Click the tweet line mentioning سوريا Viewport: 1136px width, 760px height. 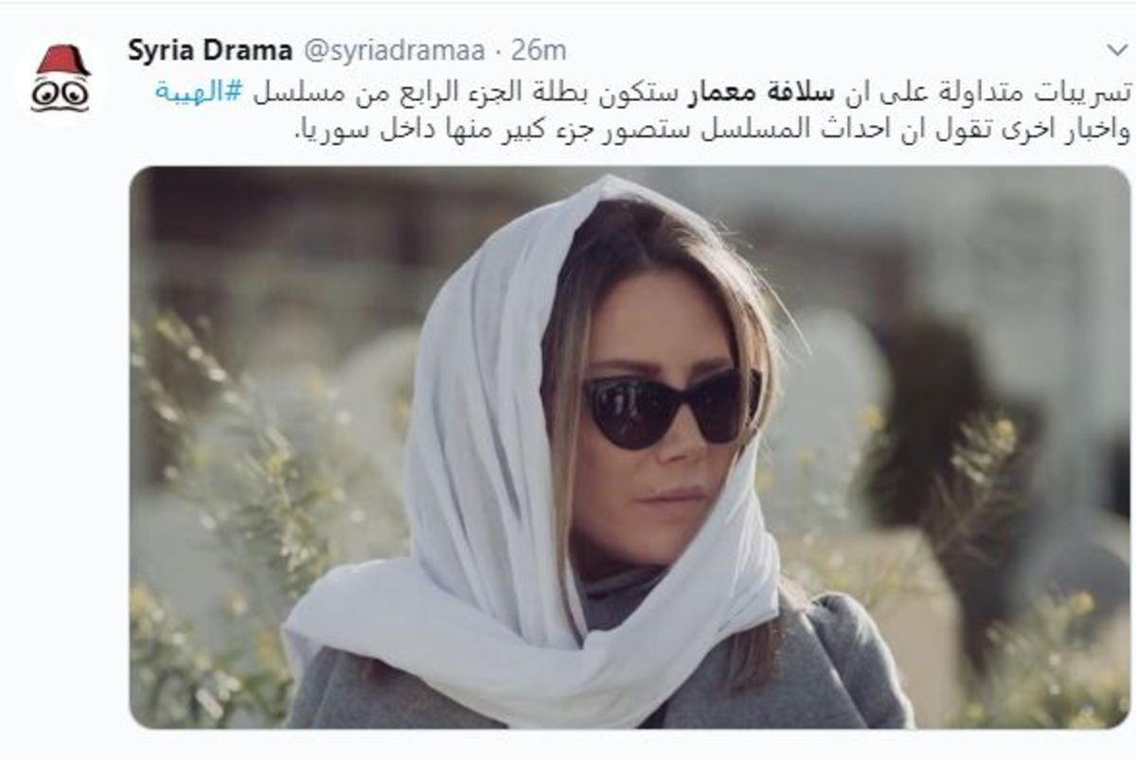pyautogui.click(x=712, y=130)
